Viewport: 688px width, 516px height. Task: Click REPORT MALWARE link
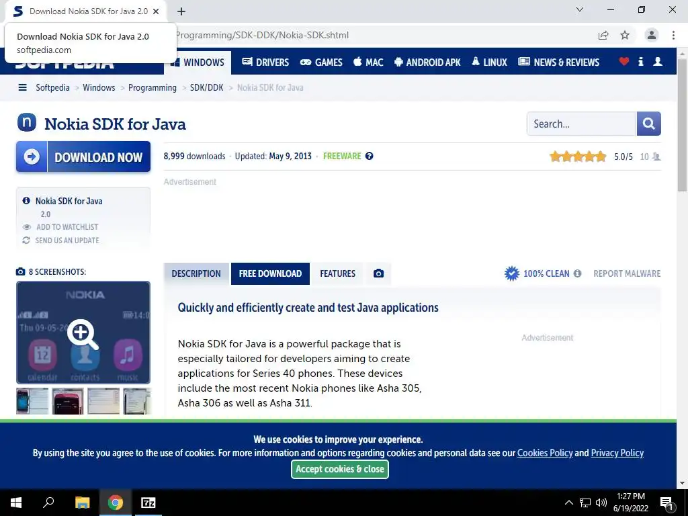(627, 273)
